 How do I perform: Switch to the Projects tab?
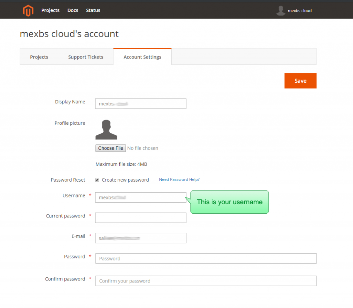[x=39, y=57]
